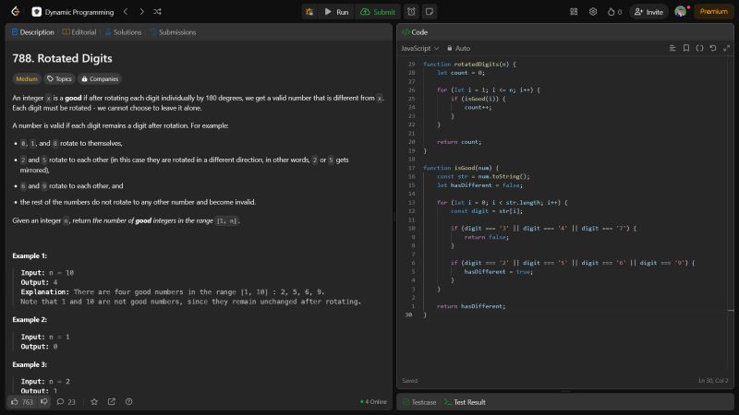Switch to the Editorial tab
The width and height of the screenshot is (739, 415).
click(x=79, y=31)
